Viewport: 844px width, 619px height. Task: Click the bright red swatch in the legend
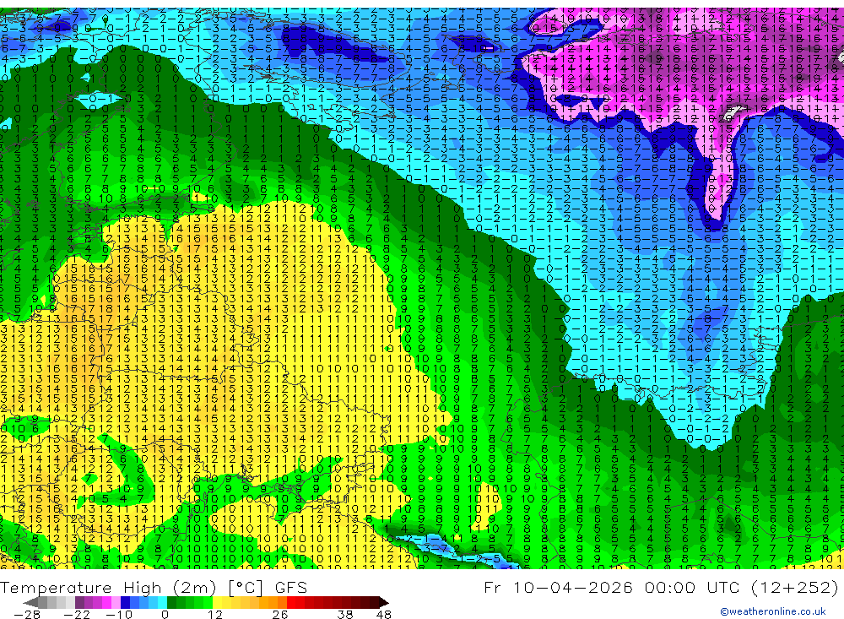coord(291,603)
